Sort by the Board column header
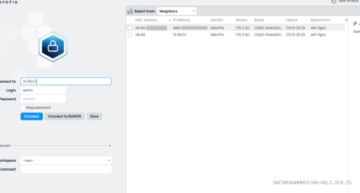The image size is (360, 193). (x=259, y=20)
